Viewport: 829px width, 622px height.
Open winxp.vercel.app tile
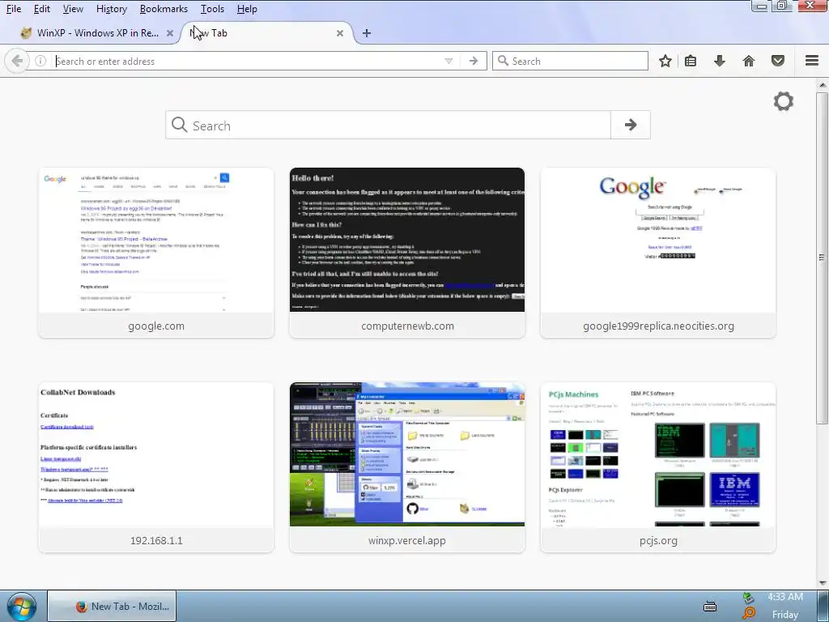click(407, 467)
